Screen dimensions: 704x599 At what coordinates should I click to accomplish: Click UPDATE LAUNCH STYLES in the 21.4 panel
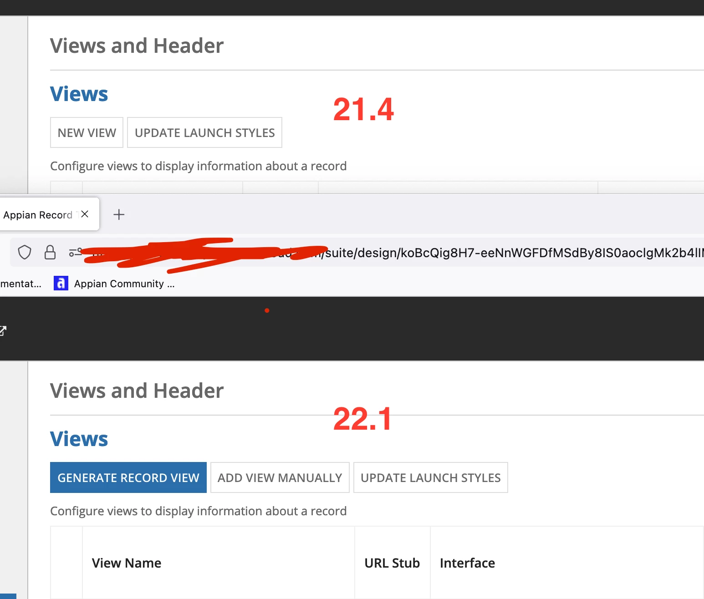[x=204, y=132]
